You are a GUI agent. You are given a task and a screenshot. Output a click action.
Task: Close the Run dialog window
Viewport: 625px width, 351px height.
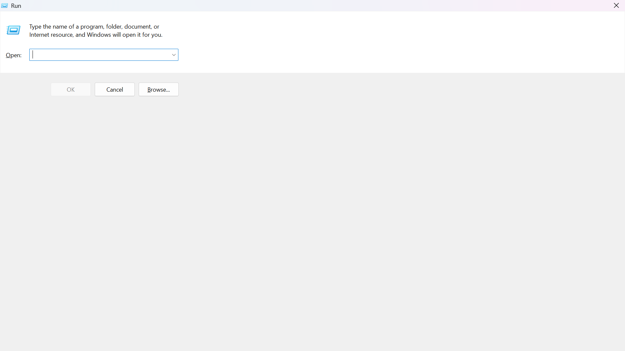click(616, 6)
